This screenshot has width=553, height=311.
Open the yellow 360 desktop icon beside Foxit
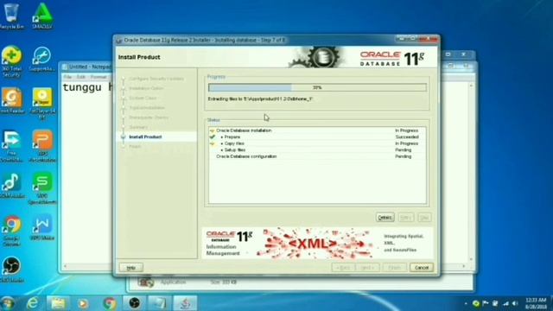click(x=42, y=104)
